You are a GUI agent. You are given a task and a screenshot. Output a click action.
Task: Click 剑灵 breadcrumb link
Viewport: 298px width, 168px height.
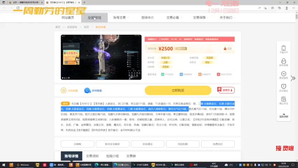[86, 27]
